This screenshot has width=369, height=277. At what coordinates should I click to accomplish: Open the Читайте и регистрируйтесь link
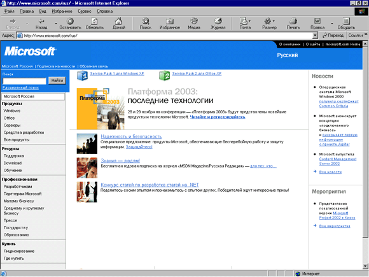click(218, 117)
